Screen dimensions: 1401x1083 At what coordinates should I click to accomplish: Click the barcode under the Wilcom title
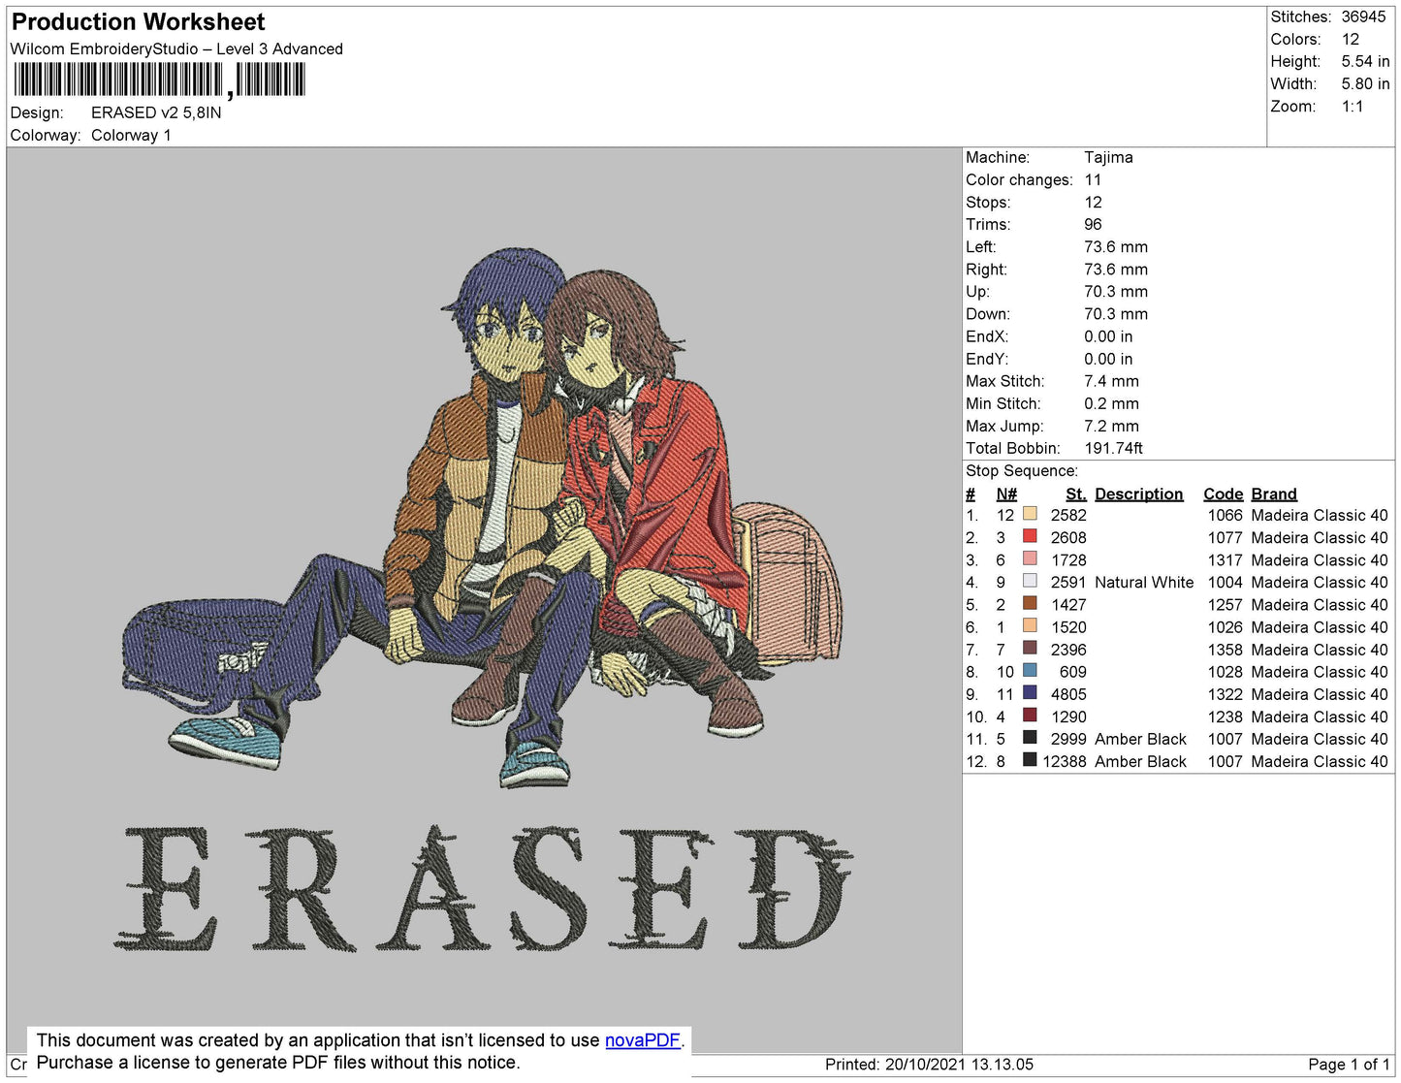coord(160,80)
